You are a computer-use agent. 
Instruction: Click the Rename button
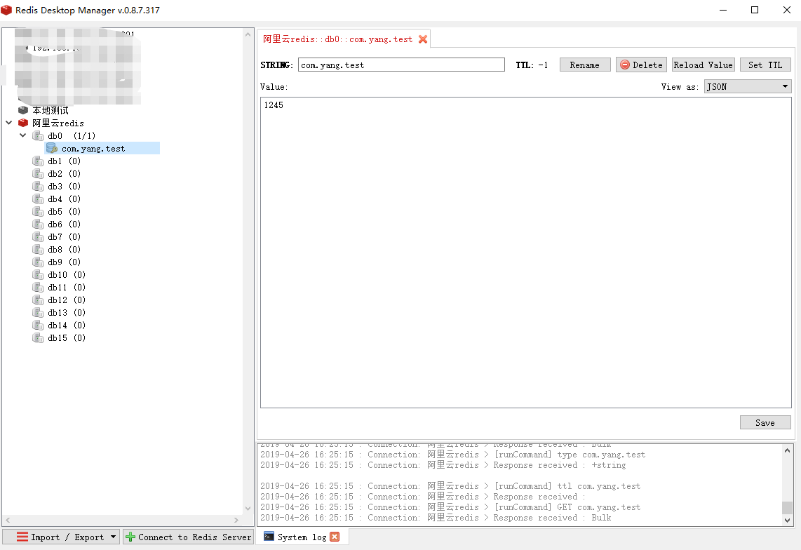tap(585, 65)
